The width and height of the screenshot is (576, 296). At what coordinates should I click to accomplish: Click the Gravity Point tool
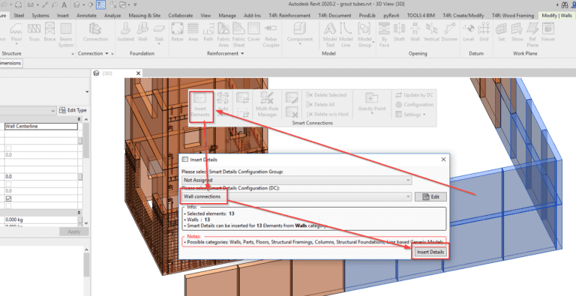(371, 103)
